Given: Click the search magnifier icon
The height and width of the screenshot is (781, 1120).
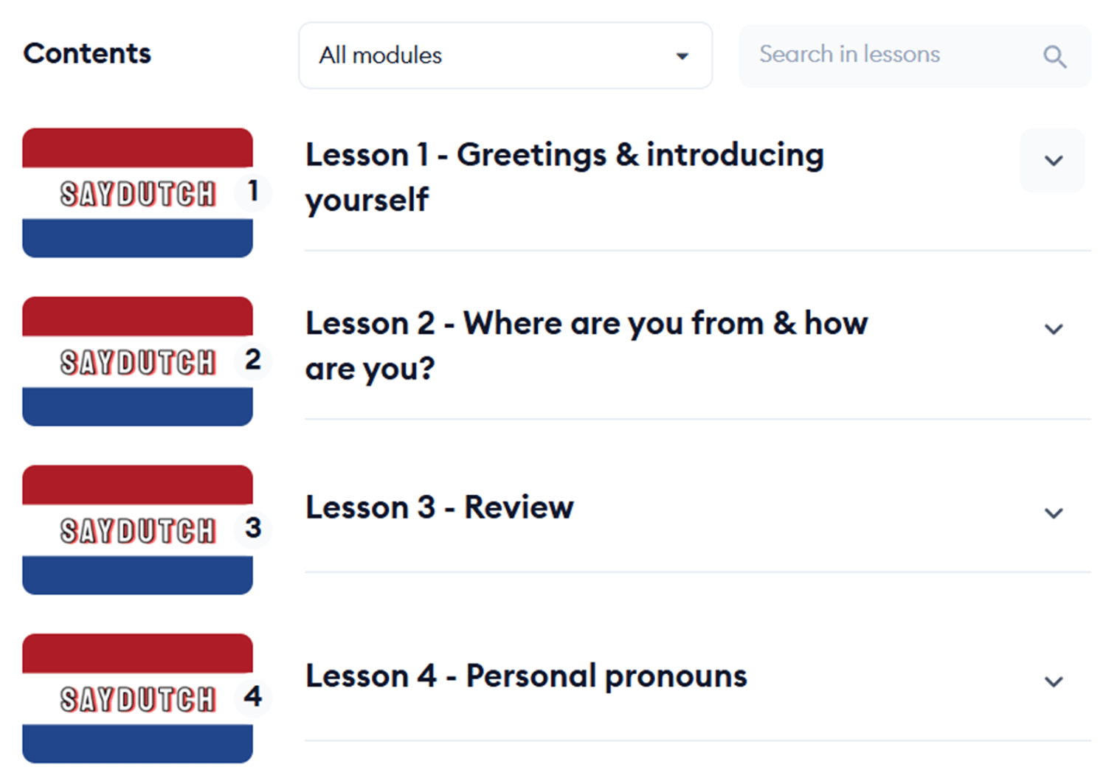Looking at the screenshot, I should [x=1054, y=56].
